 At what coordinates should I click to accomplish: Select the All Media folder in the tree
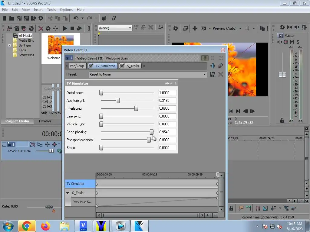tap(25, 36)
